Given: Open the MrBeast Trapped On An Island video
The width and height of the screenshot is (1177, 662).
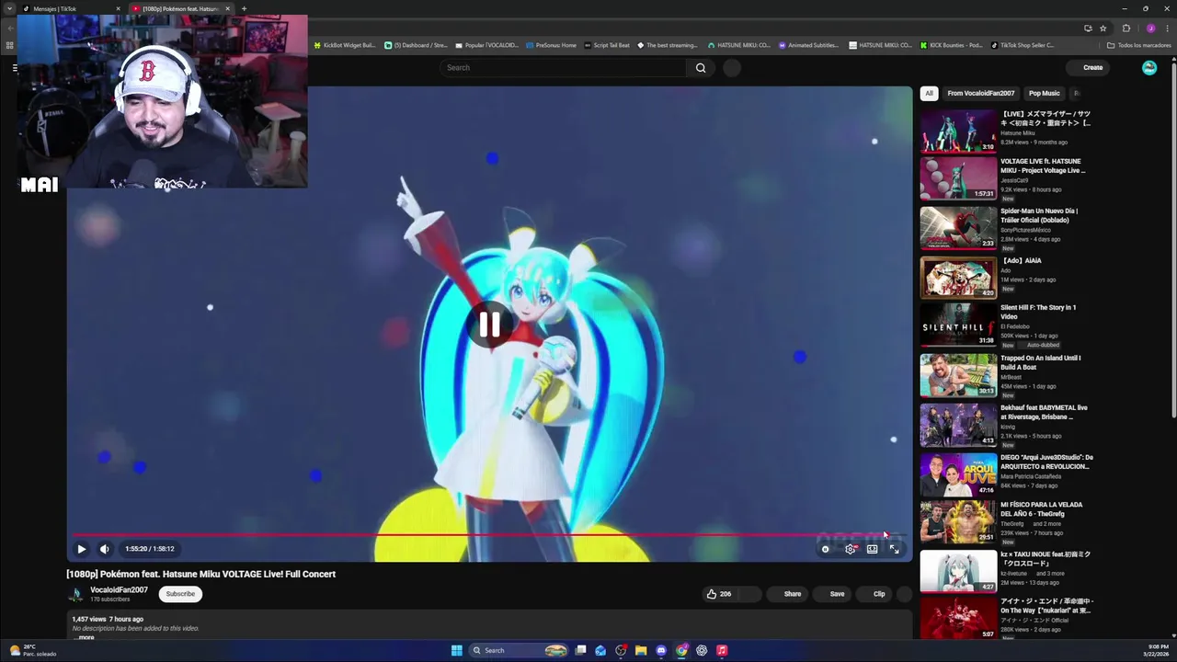Looking at the screenshot, I should pos(958,375).
